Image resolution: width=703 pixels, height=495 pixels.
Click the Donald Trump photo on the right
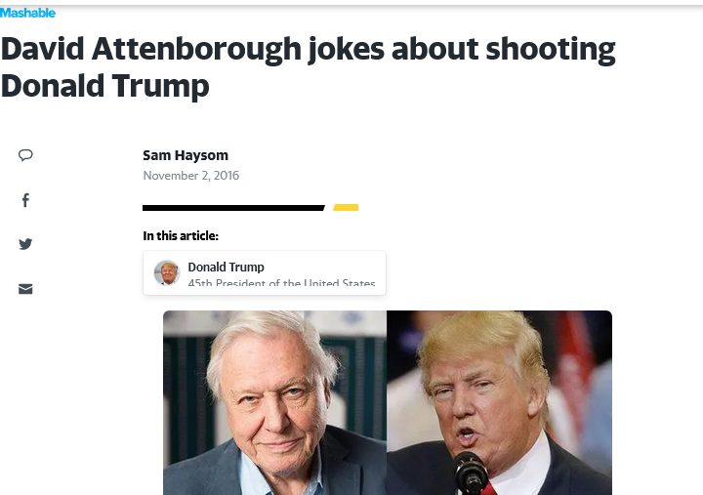point(500,402)
